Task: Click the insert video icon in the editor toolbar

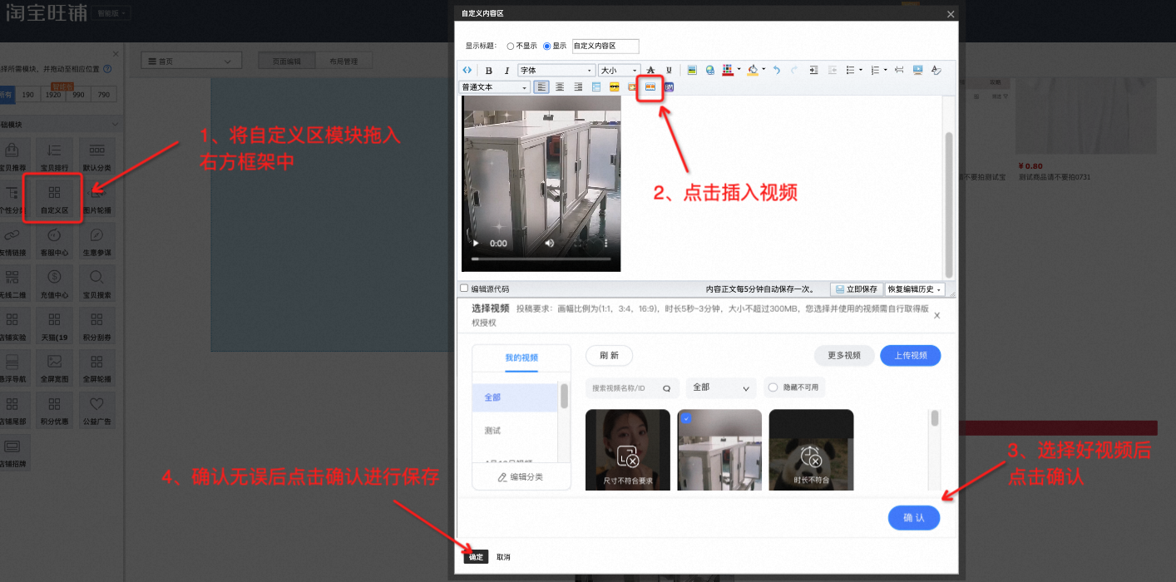Action: (x=650, y=86)
